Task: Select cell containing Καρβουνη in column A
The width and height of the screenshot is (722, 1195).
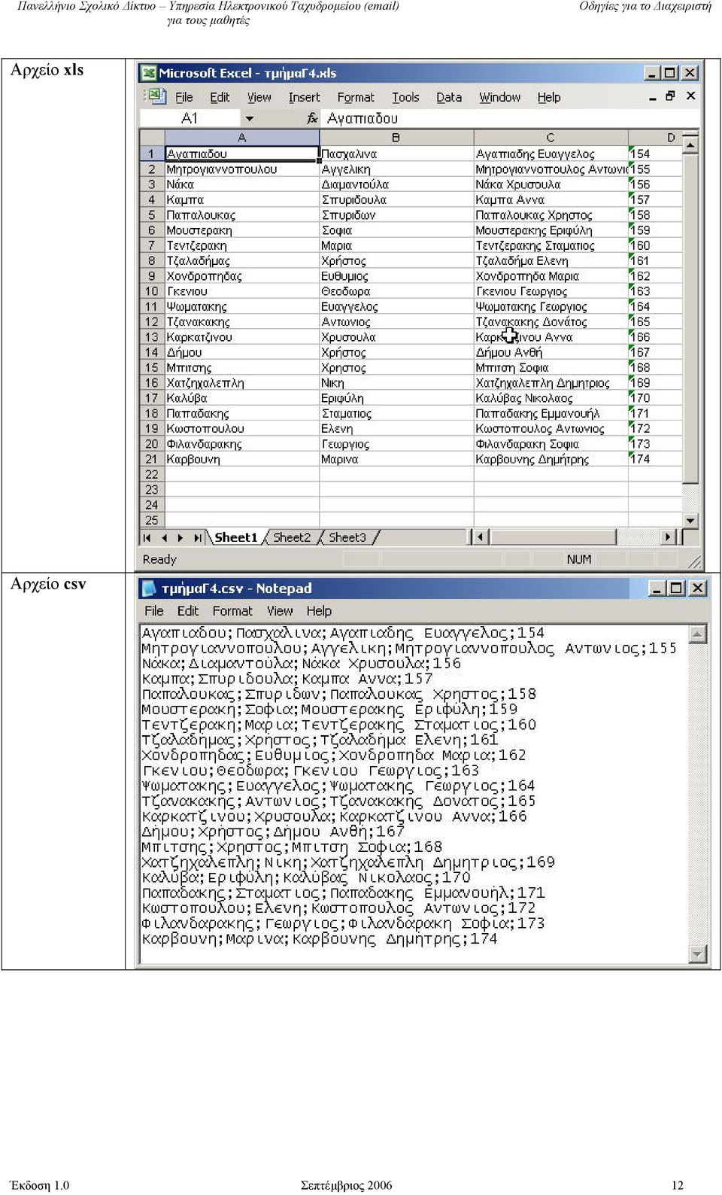Action: pos(242,459)
